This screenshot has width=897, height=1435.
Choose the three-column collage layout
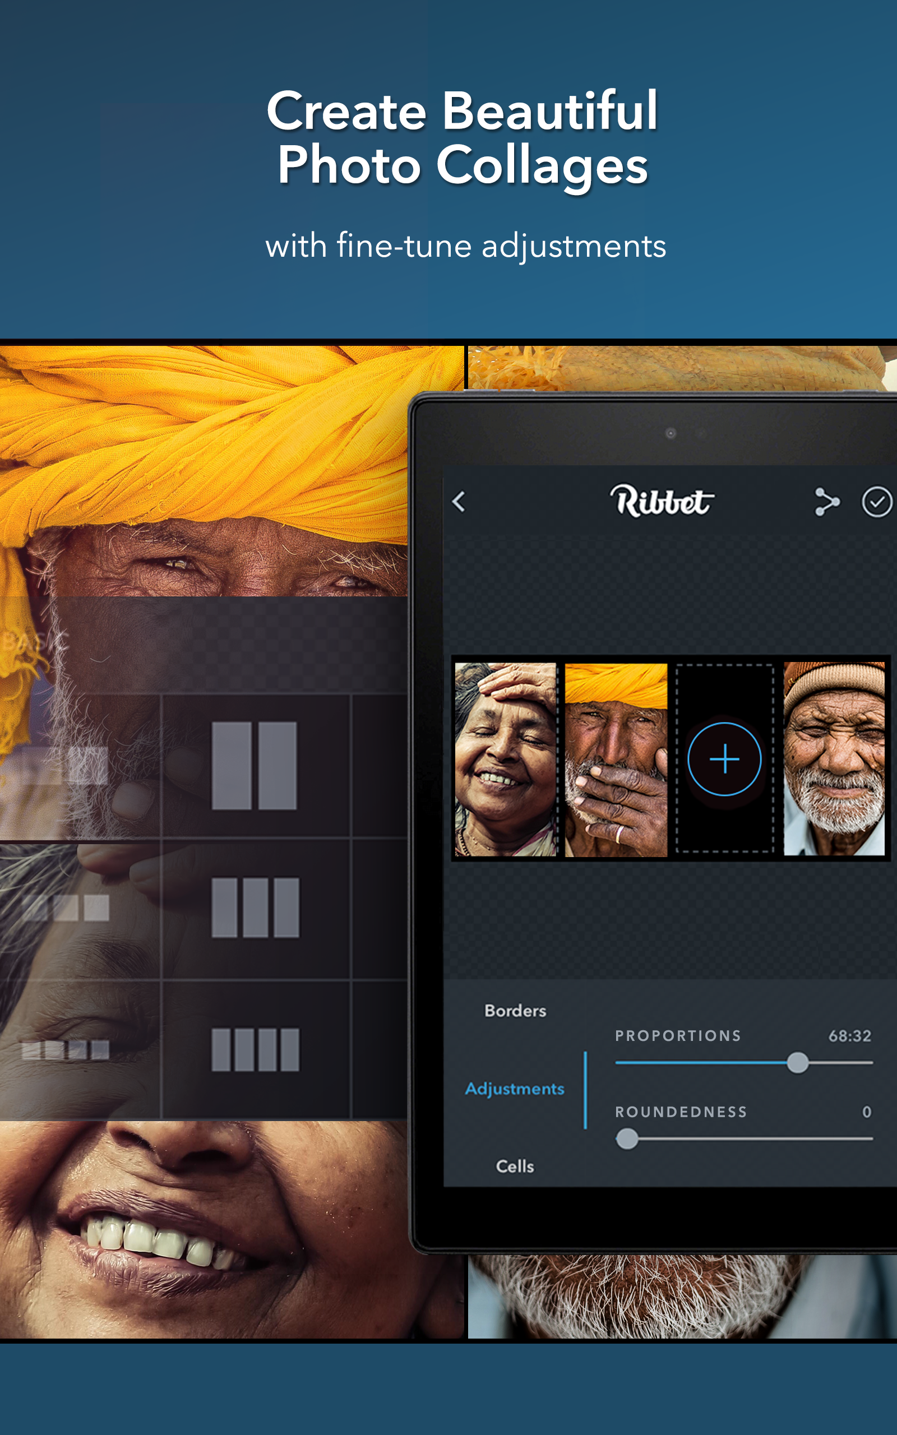[x=255, y=908]
